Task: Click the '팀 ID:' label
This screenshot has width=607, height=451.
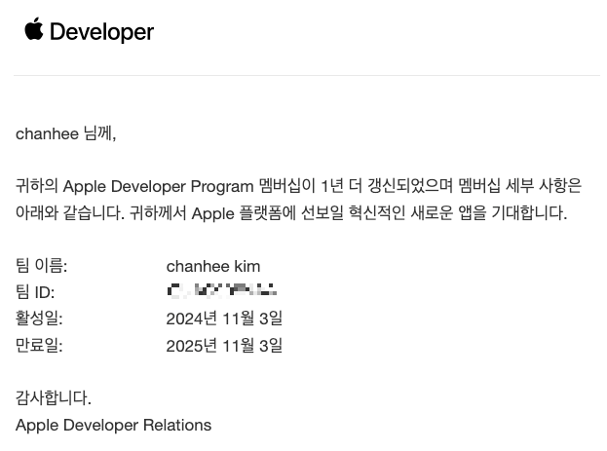Action: coord(35,292)
